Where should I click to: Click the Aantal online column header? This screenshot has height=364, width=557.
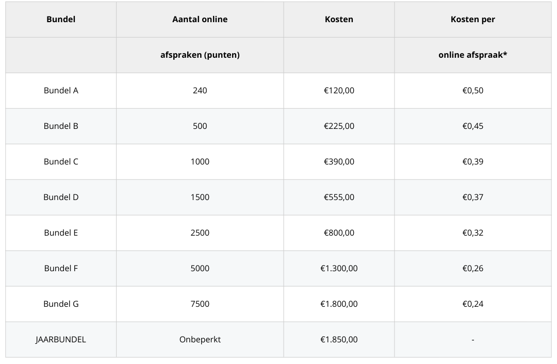click(200, 20)
